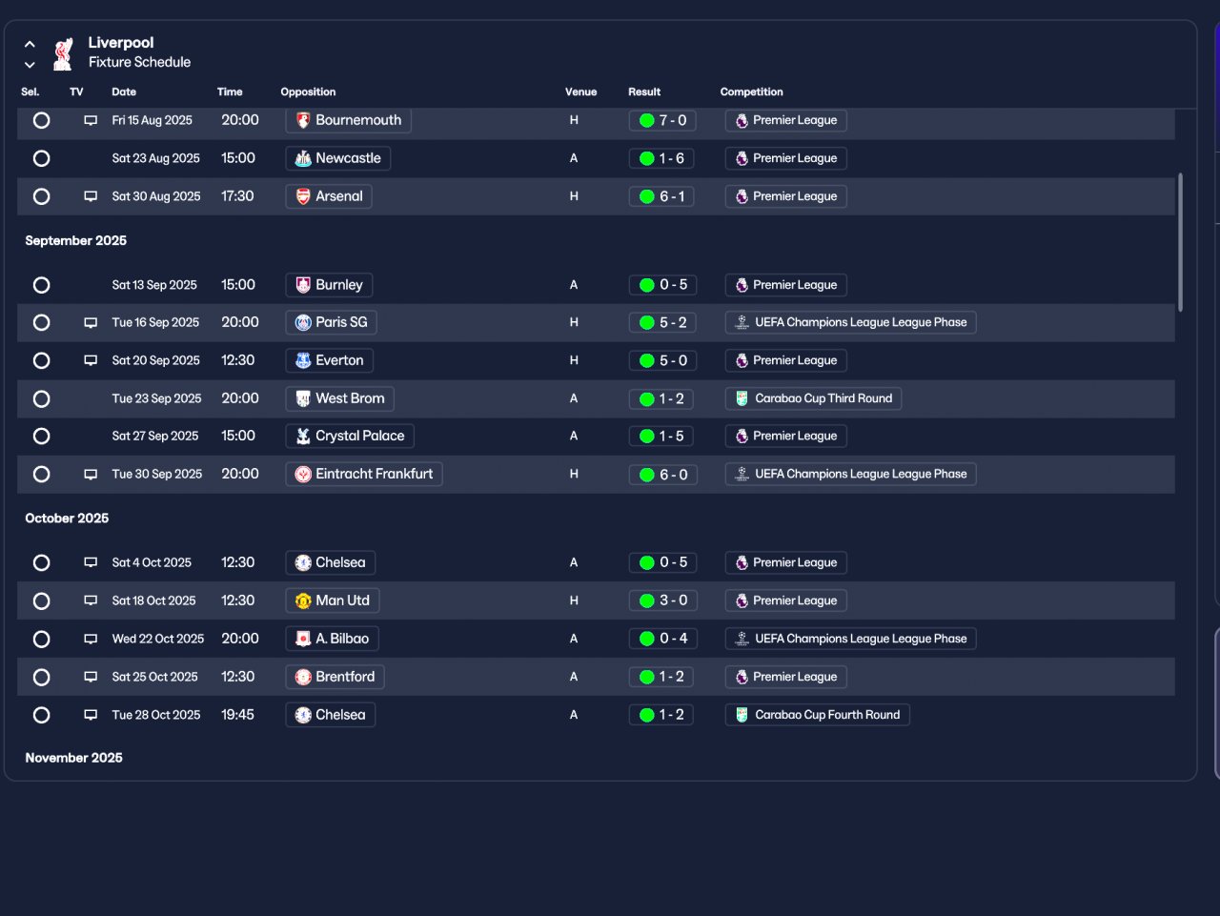The image size is (1220, 916).
Task: Click the November 2025 month heading
Action: (x=73, y=758)
